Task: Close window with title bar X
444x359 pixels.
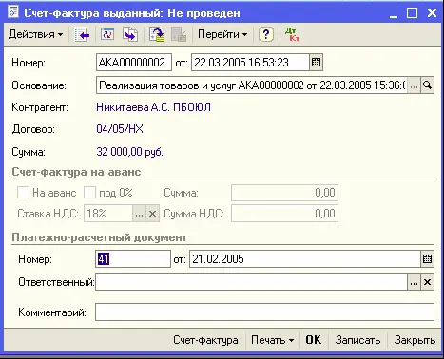Action: (x=432, y=13)
